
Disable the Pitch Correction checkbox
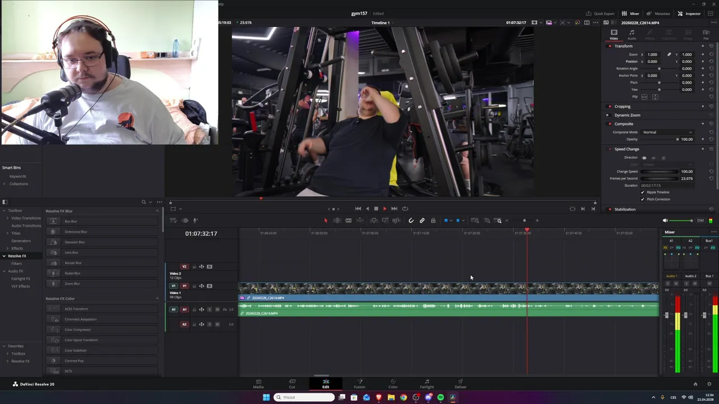[643, 199]
